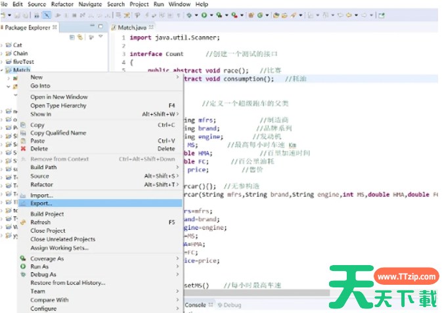Choose Delete with the red X icon
442x313 pixels.
coord(38,148)
